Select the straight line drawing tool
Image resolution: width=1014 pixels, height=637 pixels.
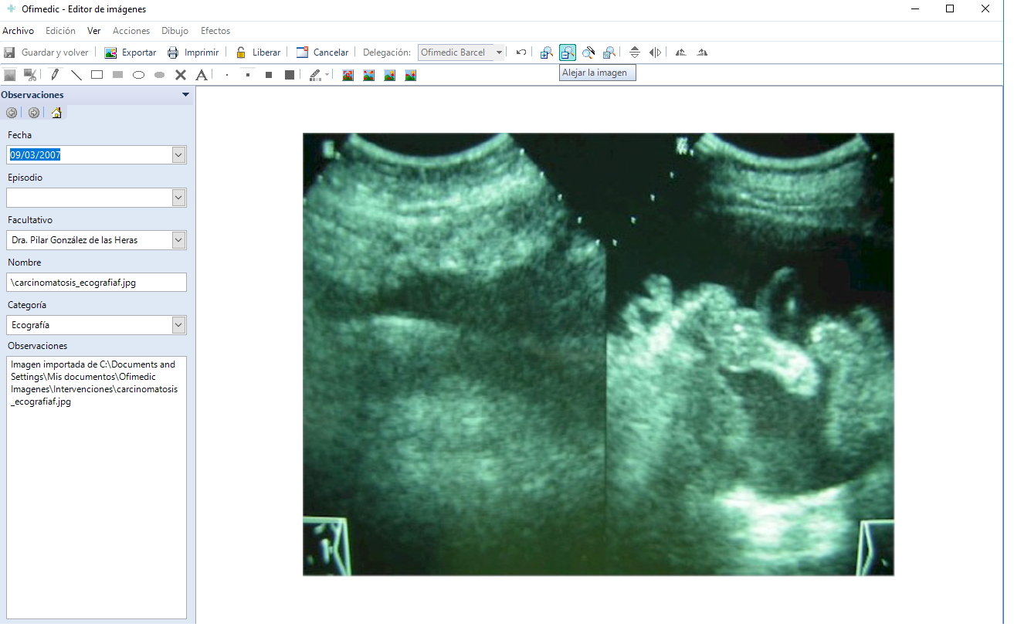76,75
